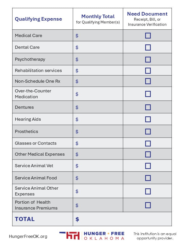Check the Service Animal Vet checkbox
Viewport: 184px width, 245px height.
click(x=148, y=166)
